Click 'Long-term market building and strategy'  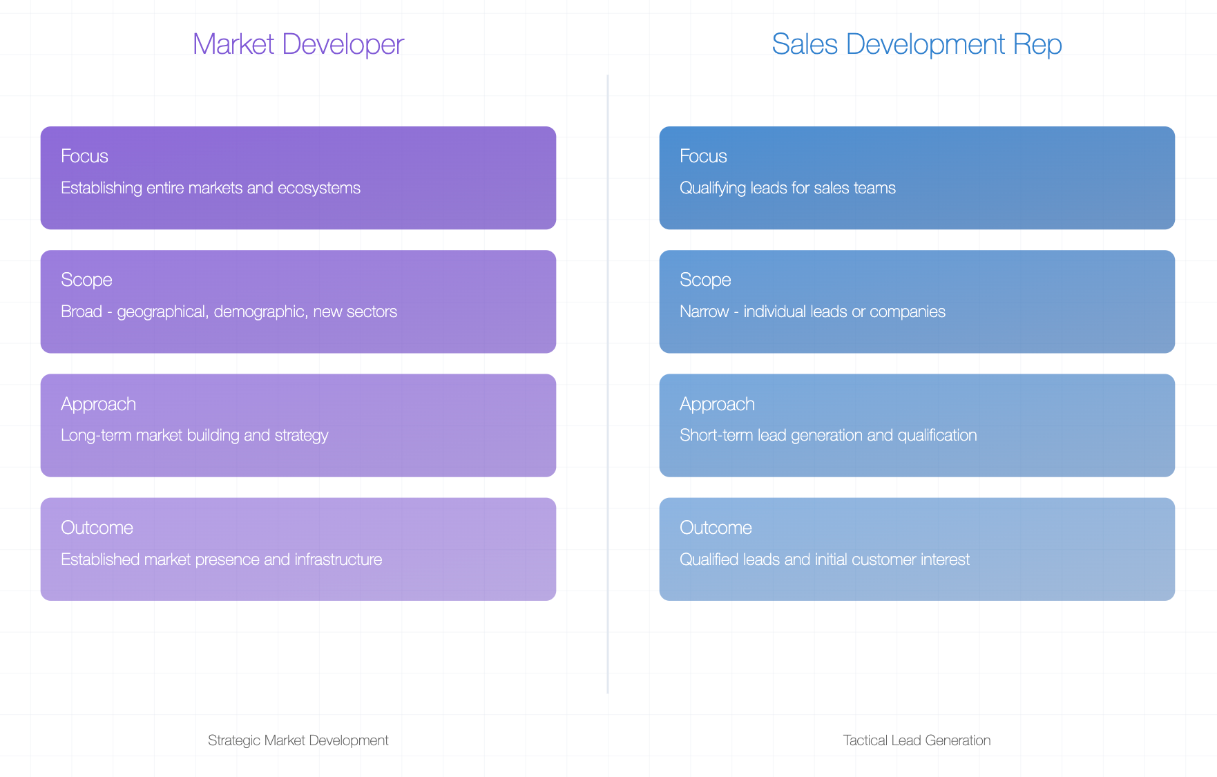coord(194,436)
